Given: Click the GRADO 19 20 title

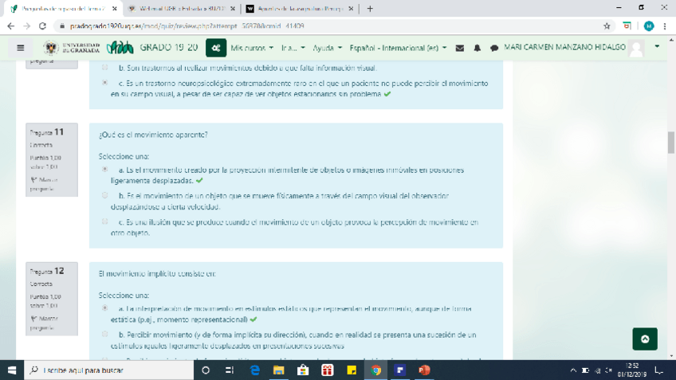Looking at the screenshot, I should (x=168, y=47).
